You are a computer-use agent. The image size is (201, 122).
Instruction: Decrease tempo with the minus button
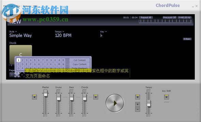(x=138, y=109)
